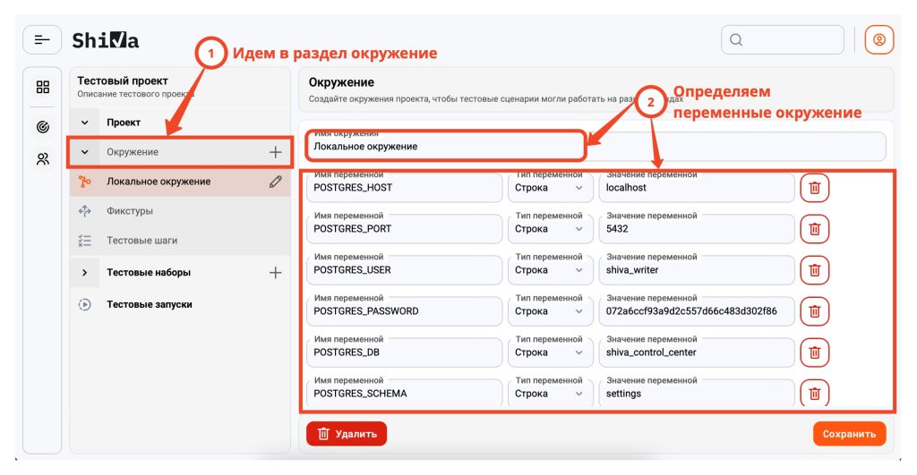Collapse the Проект tree section
Screen dimensions: 917x475
click(x=85, y=123)
